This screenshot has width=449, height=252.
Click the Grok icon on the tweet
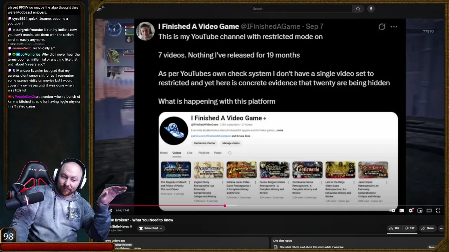(x=382, y=27)
